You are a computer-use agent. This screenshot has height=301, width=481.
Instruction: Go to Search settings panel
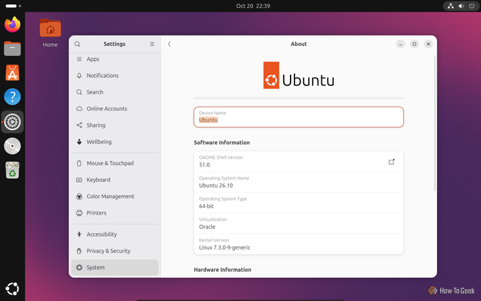[115, 92]
